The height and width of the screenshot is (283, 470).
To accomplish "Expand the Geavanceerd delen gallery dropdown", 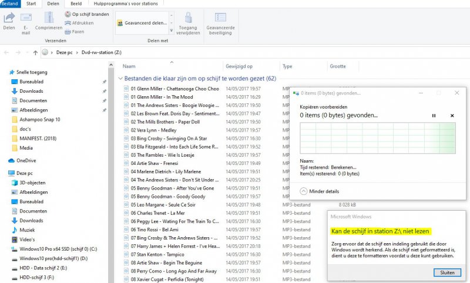I will click(x=171, y=30).
